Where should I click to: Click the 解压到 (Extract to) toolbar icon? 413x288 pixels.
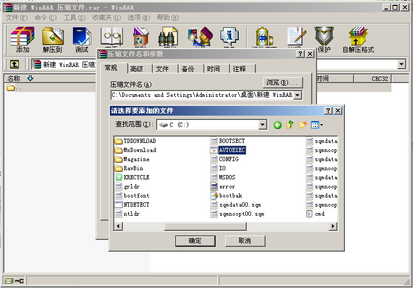[x=53, y=40]
